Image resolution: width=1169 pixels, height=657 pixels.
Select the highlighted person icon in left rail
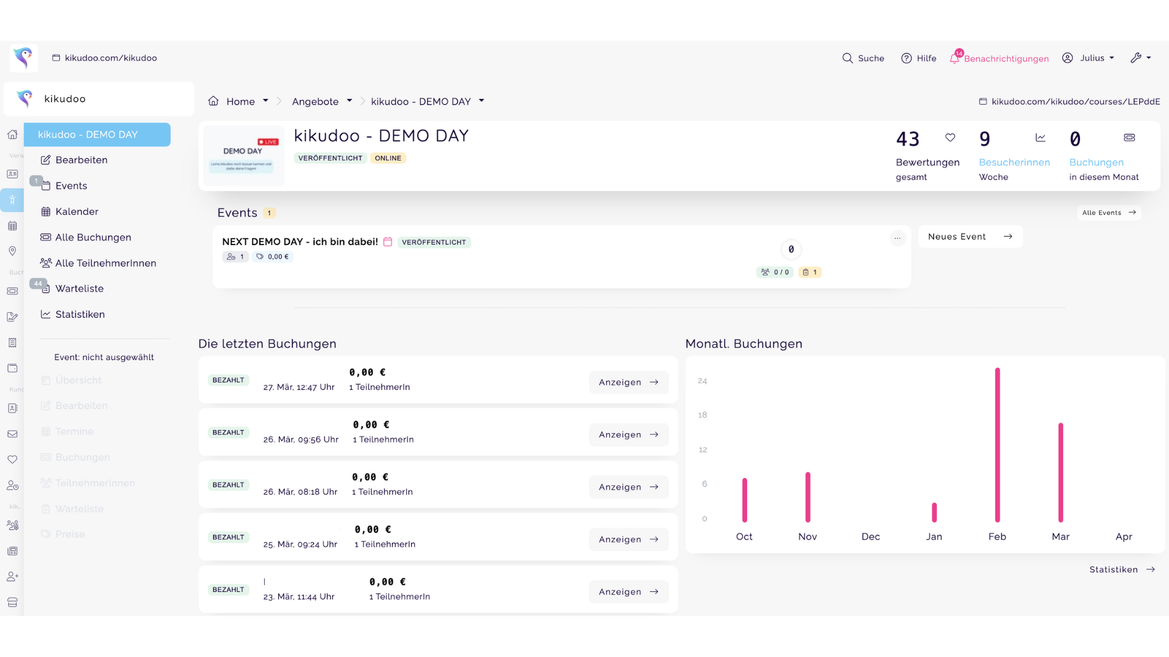(12, 200)
